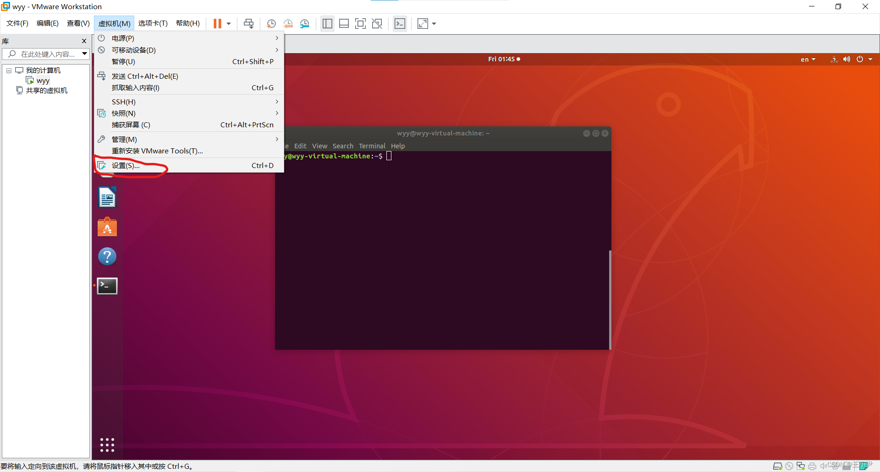Viewport: 880px width, 472px height.
Task: Select 我的计算机 in the library tree
Action: coord(43,71)
